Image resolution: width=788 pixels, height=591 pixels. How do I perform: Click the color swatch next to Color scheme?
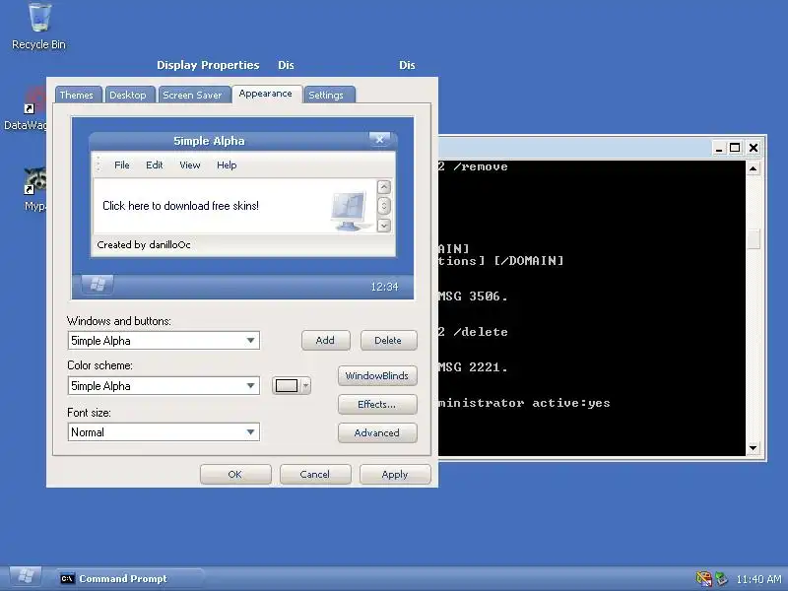[x=287, y=385]
